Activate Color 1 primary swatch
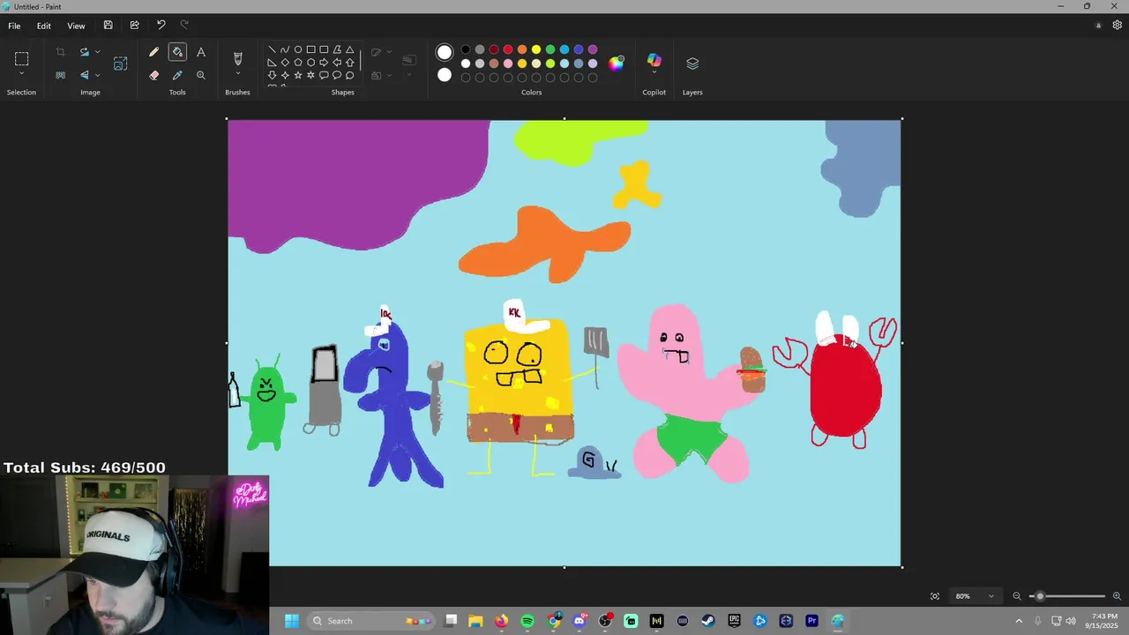The image size is (1129, 635). click(x=445, y=53)
